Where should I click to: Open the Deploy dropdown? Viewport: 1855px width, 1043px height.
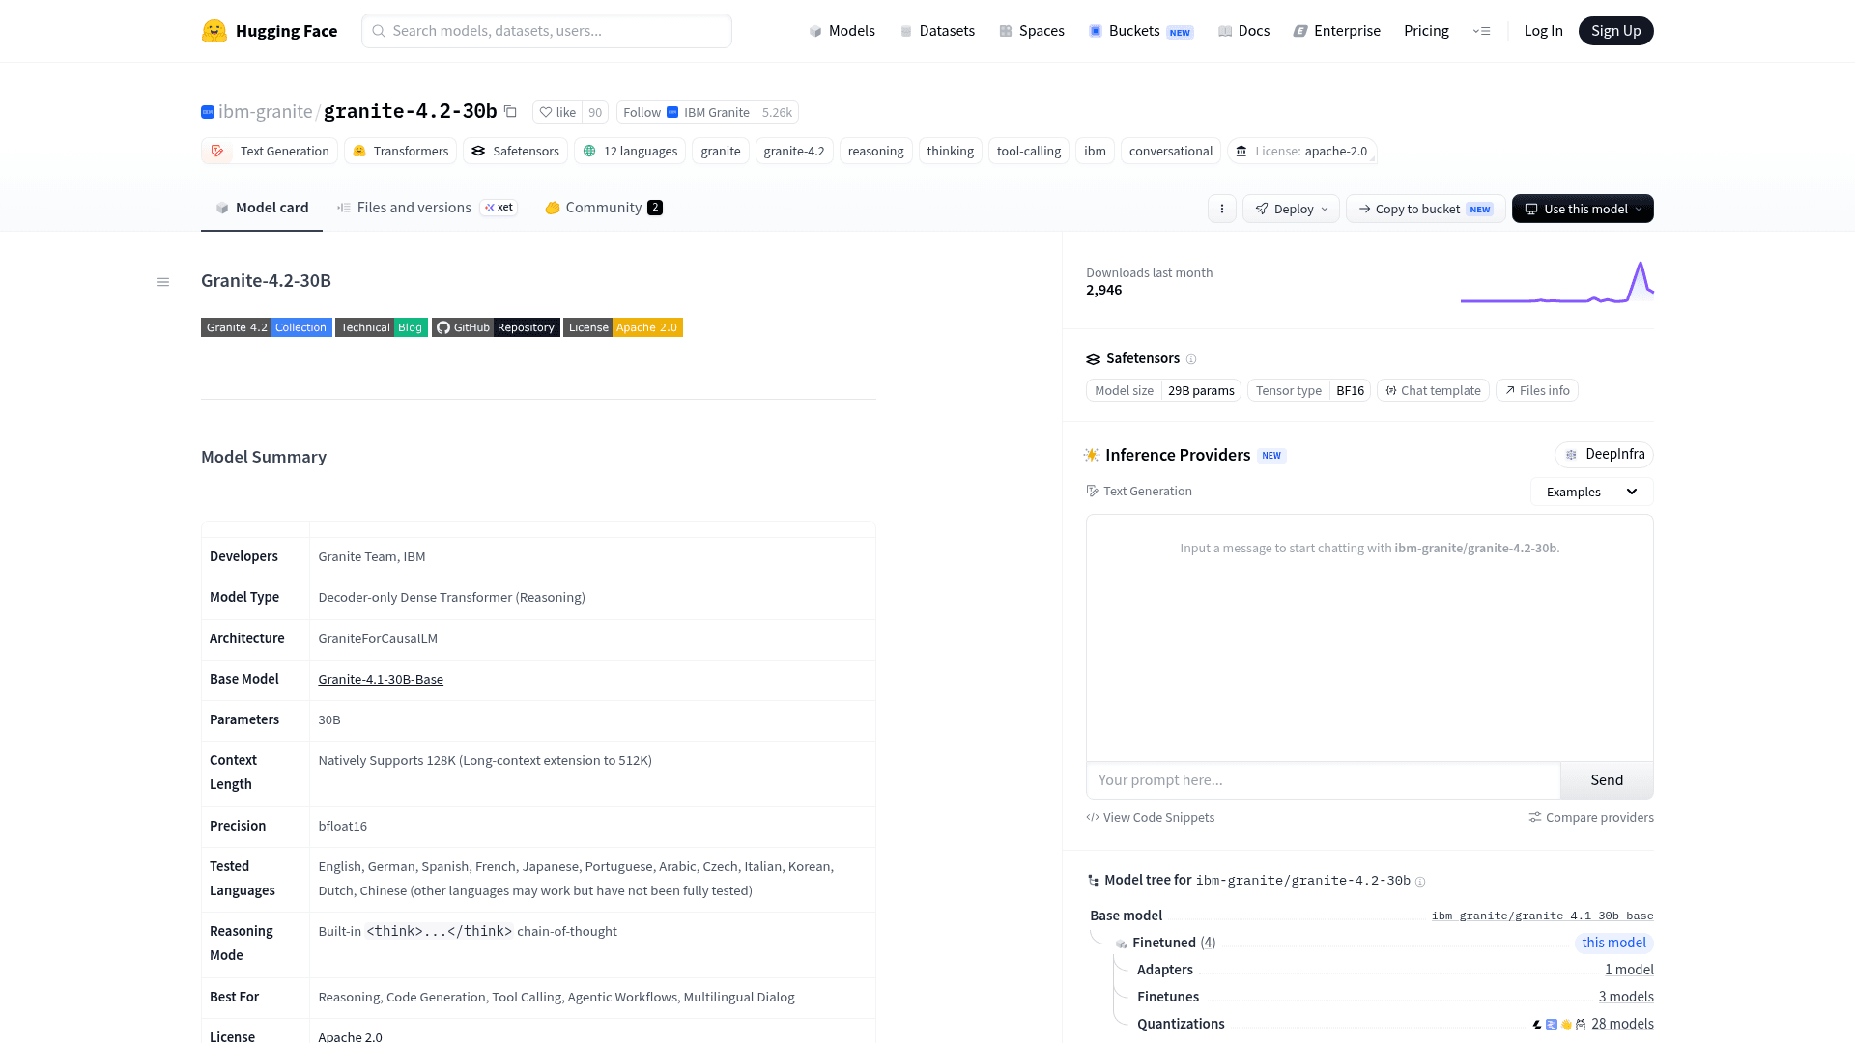(x=1291, y=209)
